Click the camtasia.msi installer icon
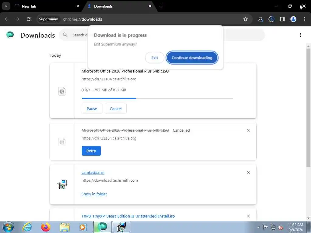311x233 pixels. click(x=62, y=184)
